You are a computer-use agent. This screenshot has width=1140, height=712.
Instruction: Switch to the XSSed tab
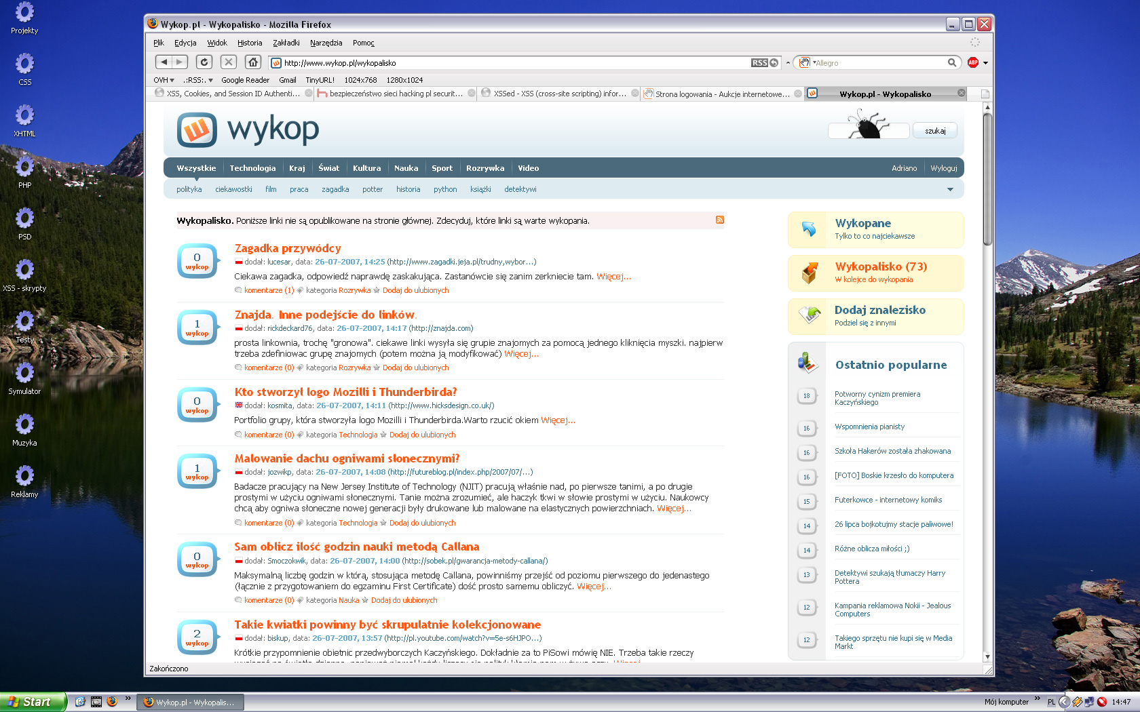[558, 94]
